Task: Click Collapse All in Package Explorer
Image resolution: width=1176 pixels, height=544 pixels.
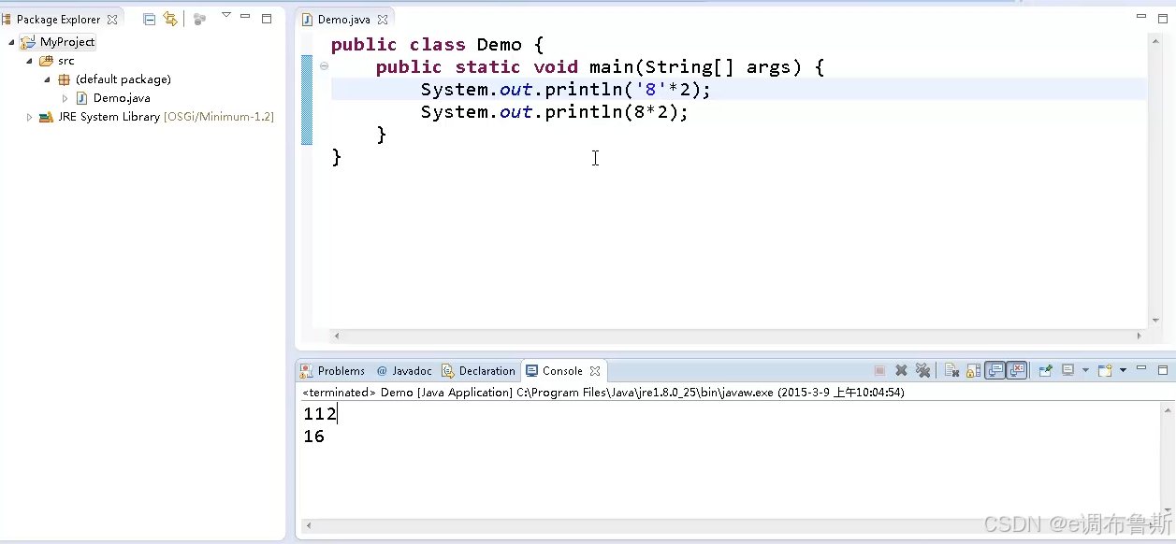Action: click(150, 19)
